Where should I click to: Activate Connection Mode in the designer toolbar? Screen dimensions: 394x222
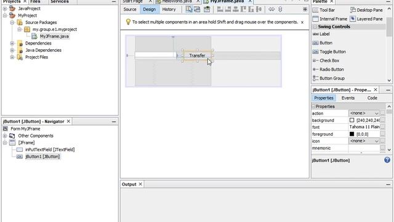click(x=197, y=9)
